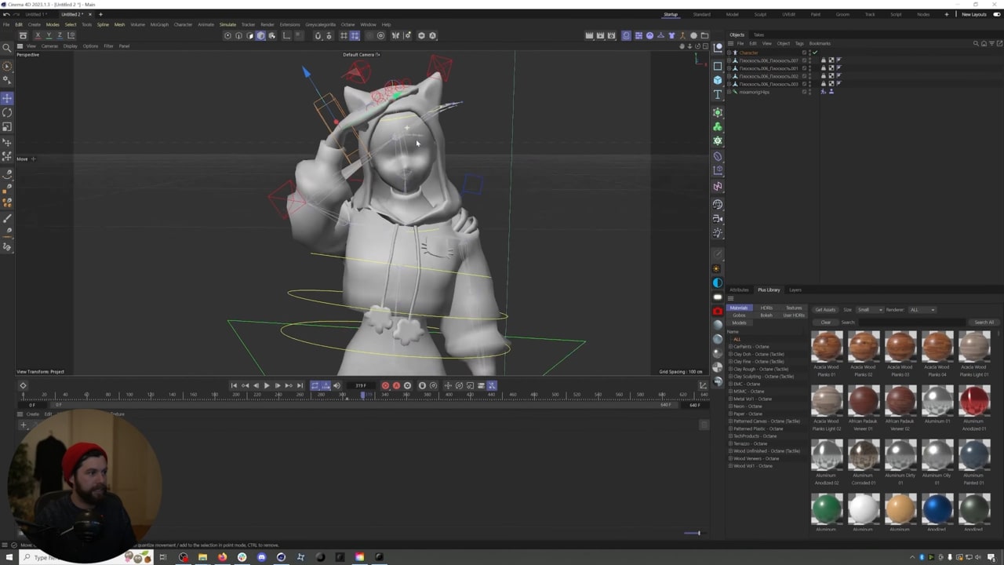Open Windows Start button

click(8, 557)
